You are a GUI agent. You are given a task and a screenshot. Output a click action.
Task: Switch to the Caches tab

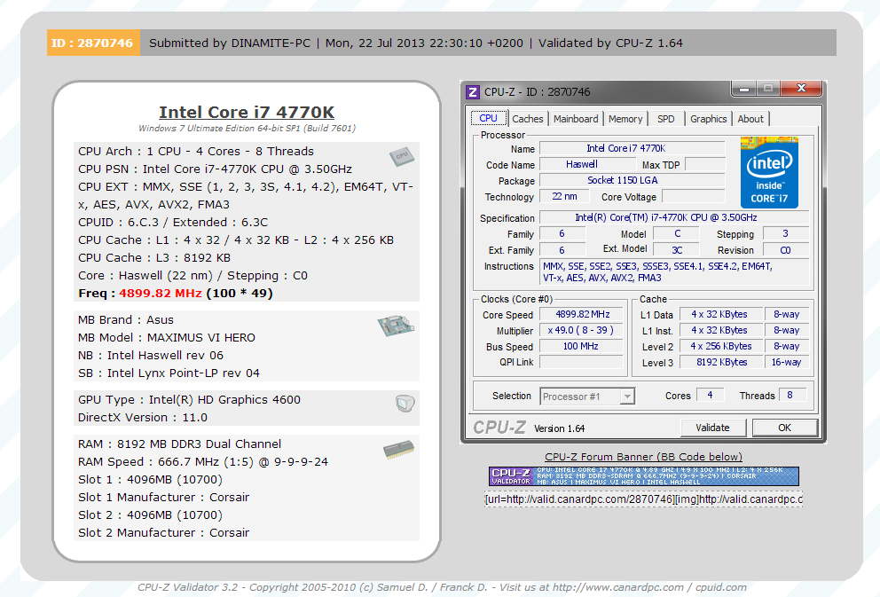(x=528, y=119)
